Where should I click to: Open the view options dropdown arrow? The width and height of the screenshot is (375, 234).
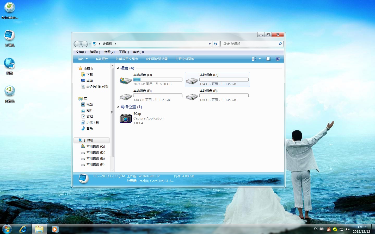260,59
